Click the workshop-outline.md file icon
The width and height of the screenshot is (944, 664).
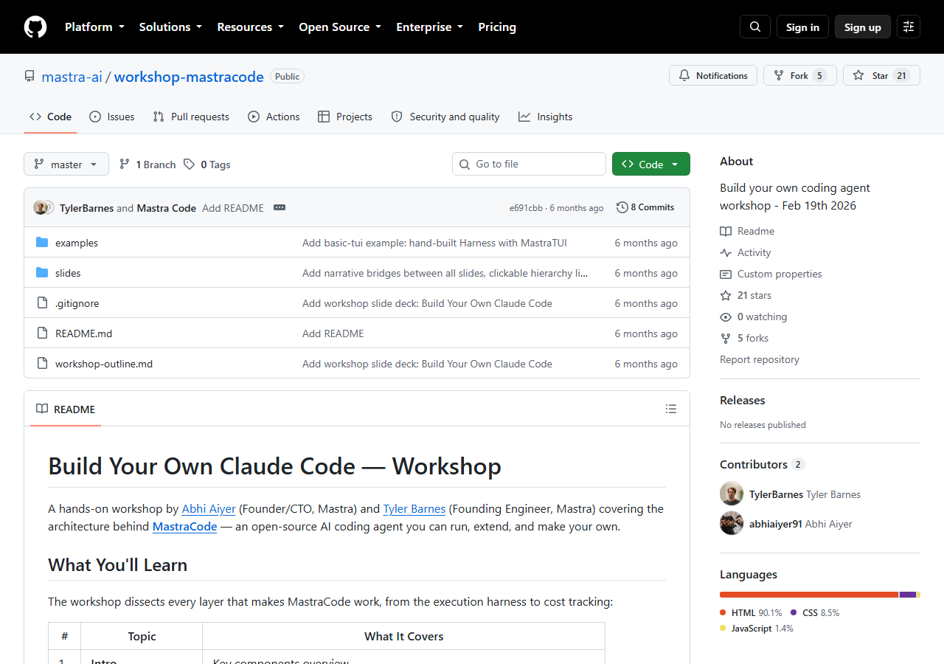coord(42,364)
